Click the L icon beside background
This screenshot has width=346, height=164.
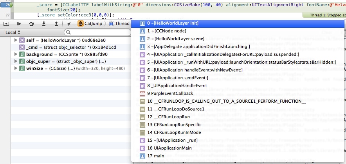coord(22,54)
